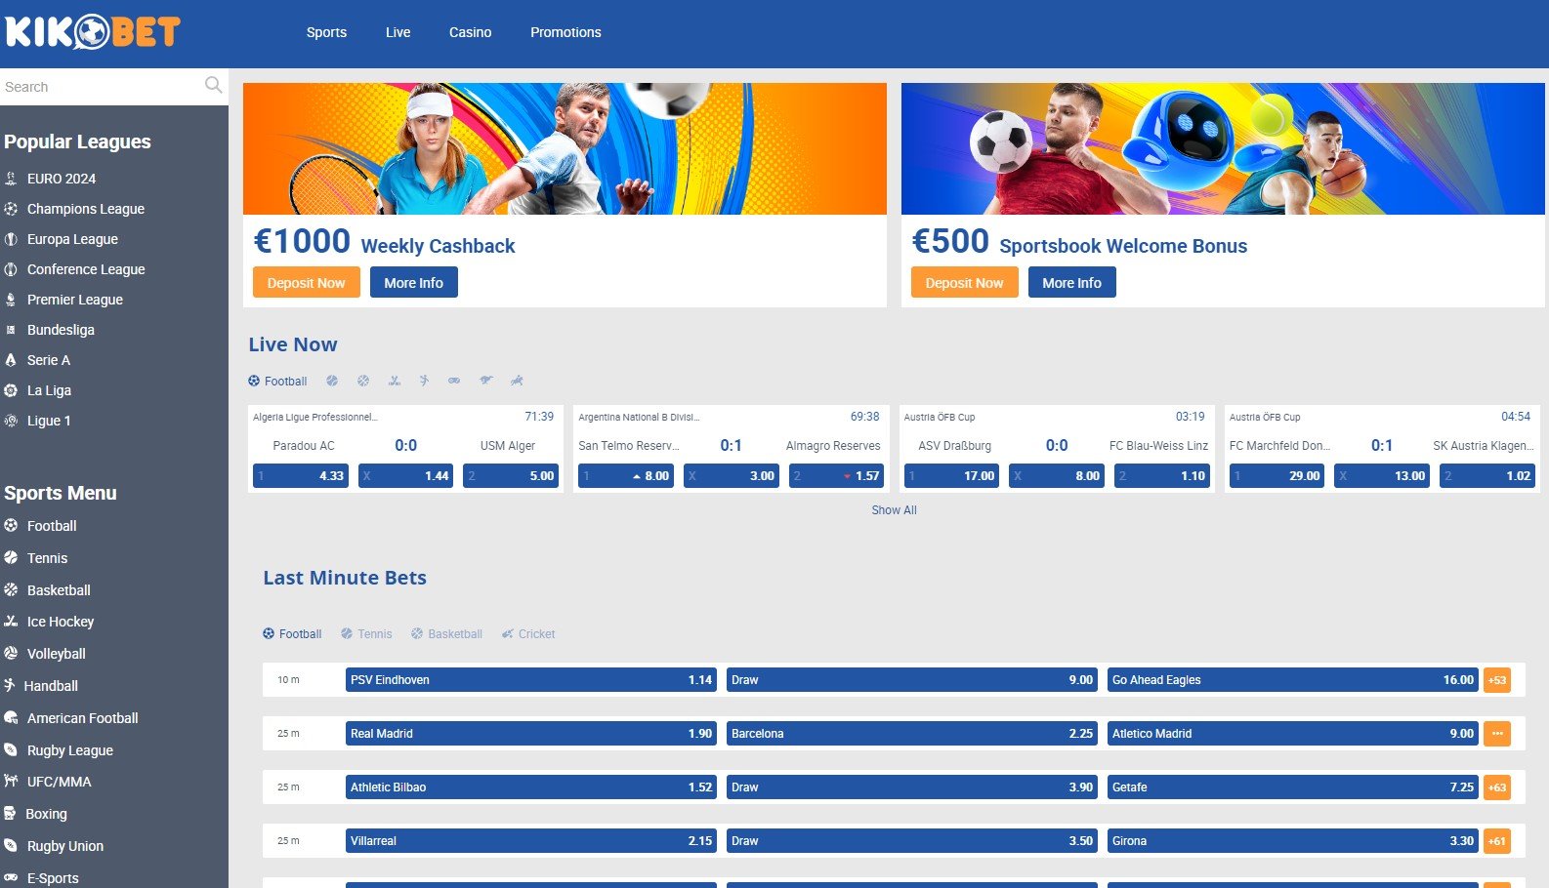1549x888 pixels.
Task: Select the horse racing icon in Live Now
Action: (517, 381)
